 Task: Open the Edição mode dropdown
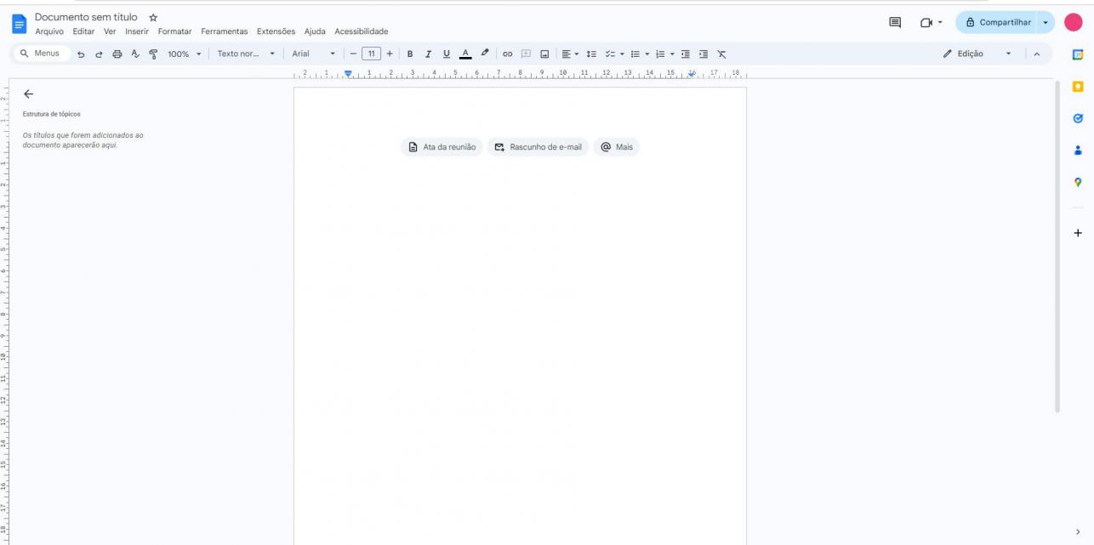point(979,54)
